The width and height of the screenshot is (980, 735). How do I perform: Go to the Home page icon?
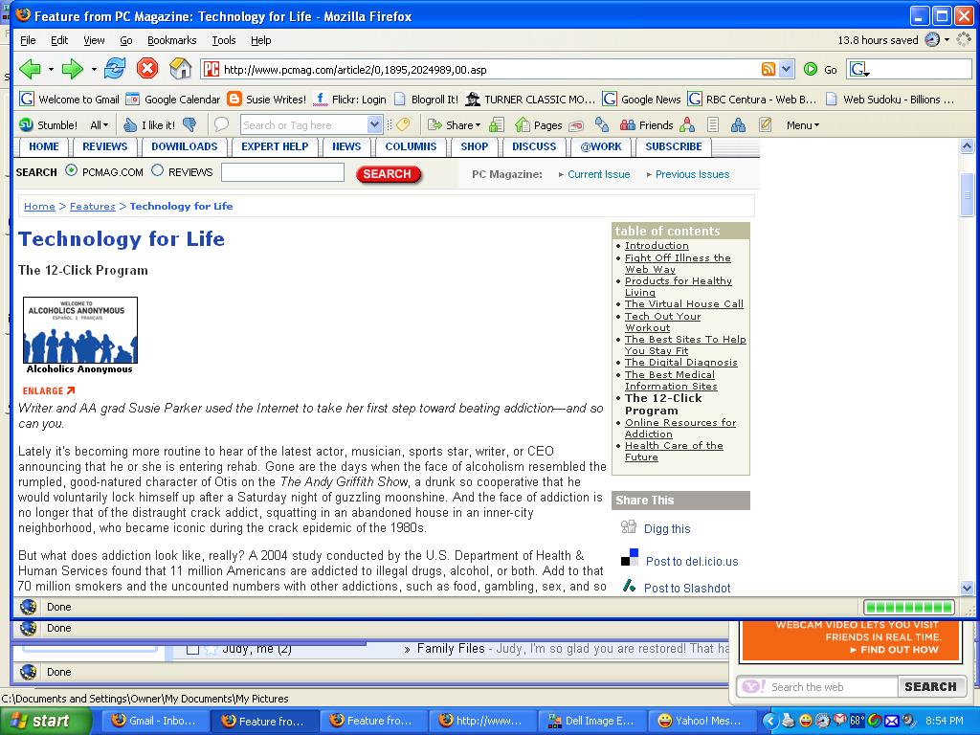pyautogui.click(x=181, y=68)
